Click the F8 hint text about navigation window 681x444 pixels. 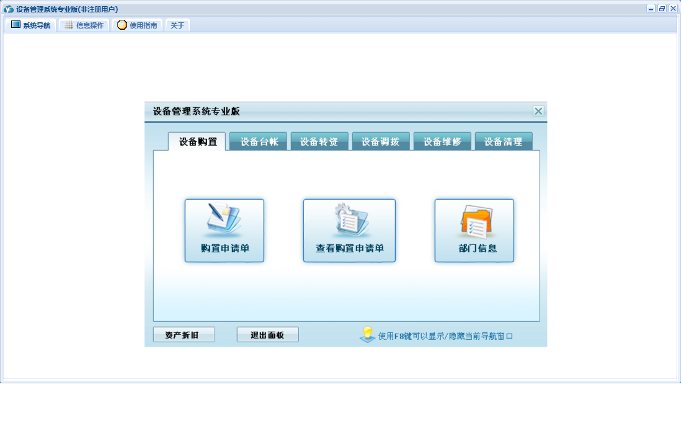coord(445,336)
